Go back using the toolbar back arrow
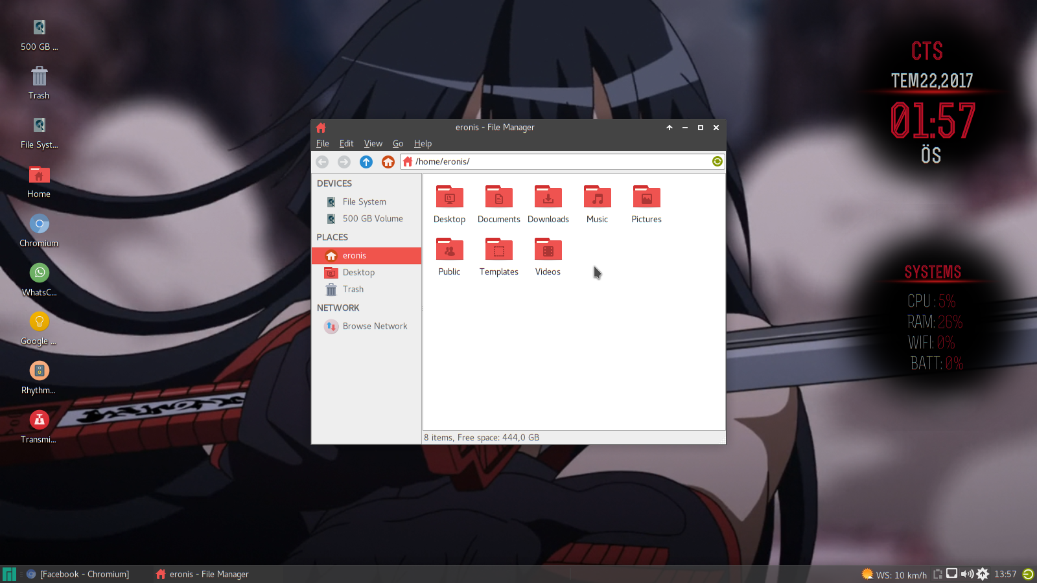The image size is (1037, 583). click(x=322, y=162)
